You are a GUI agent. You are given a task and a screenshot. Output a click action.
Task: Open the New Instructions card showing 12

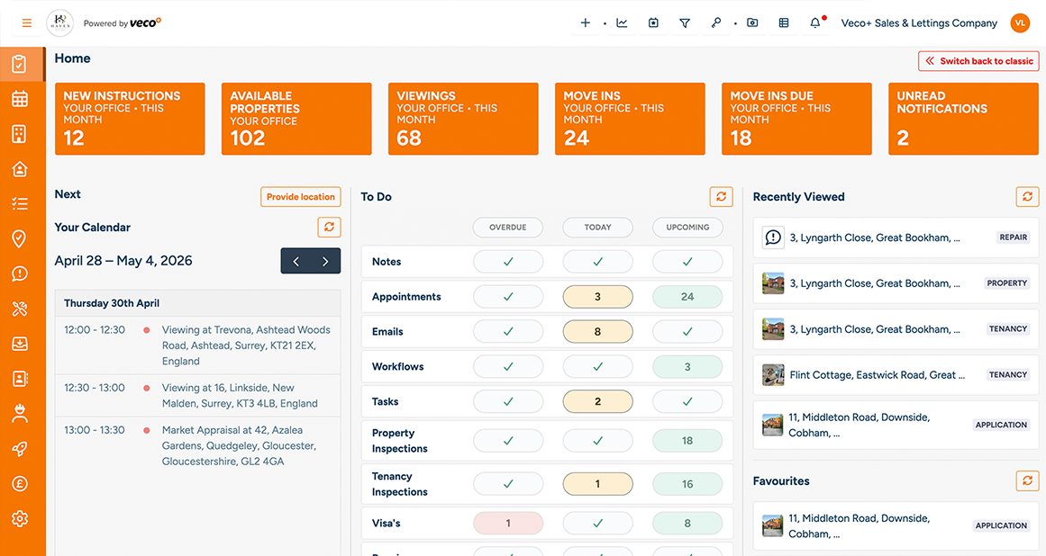pyautogui.click(x=130, y=119)
